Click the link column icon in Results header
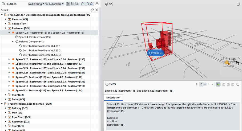242x131 pixels. pos(92,10)
